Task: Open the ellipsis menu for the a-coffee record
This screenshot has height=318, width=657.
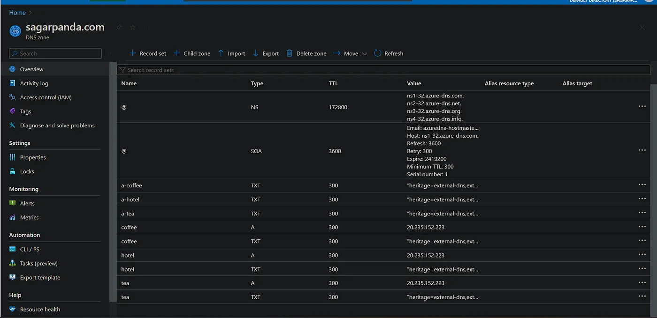Action: [x=642, y=185]
